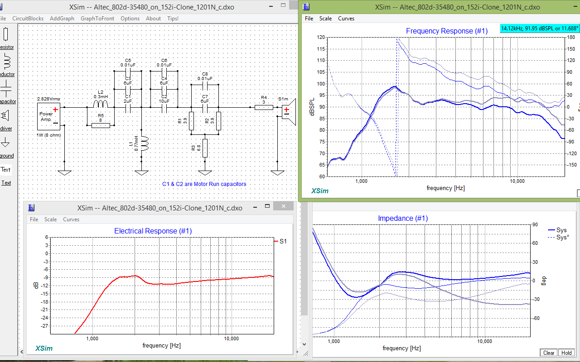Select the S1m speaker driver symbol
The width and height of the screenshot is (580, 362).
pyautogui.click(x=289, y=111)
